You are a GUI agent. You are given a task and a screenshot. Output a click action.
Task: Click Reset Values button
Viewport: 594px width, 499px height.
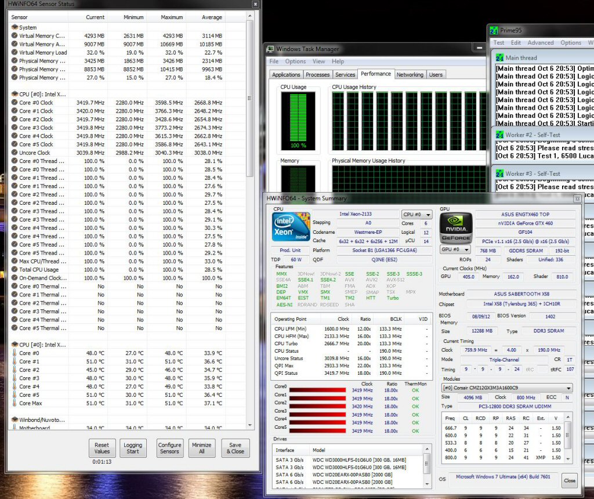click(x=102, y=448)
